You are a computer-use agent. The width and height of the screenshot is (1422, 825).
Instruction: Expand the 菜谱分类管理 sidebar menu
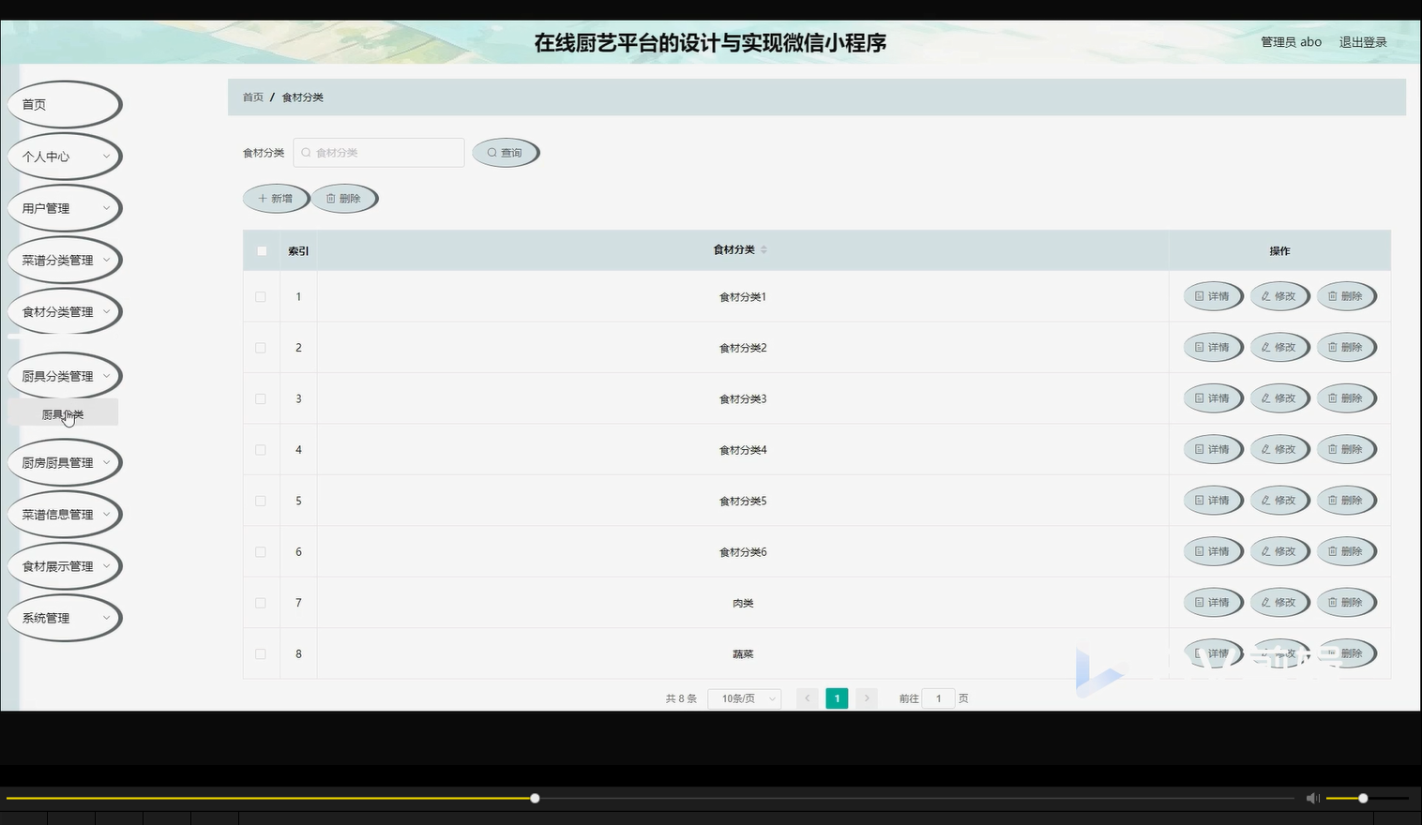65,260
